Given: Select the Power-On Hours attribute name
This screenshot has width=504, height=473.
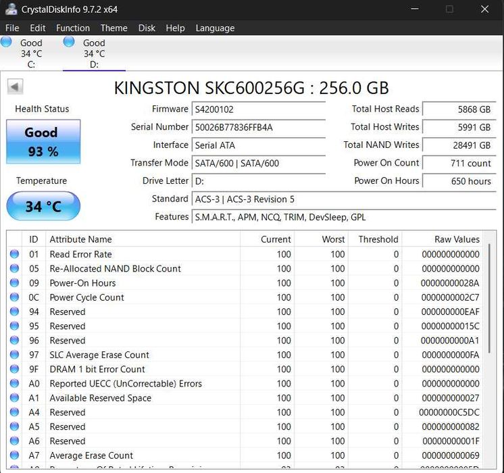Looking at the screenshot, I should pyautogui.click(x=82, y=283).
